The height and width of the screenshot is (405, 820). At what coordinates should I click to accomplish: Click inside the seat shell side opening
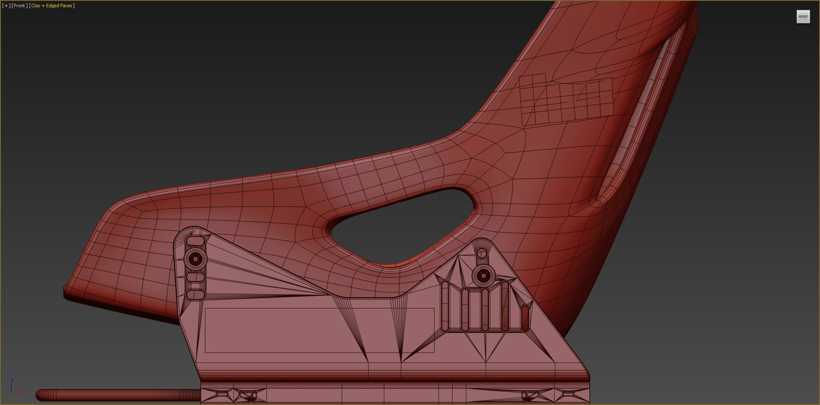[401, 225]
